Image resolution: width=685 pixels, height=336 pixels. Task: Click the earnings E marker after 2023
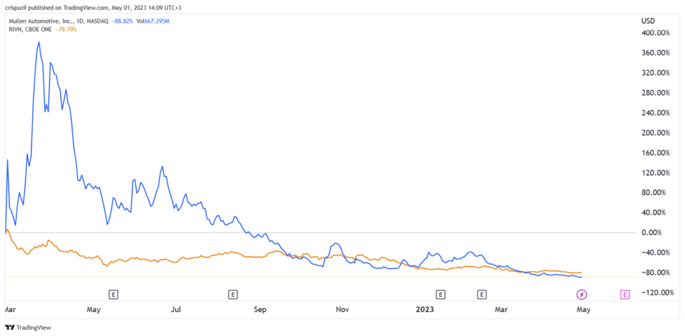coord(440,294)
